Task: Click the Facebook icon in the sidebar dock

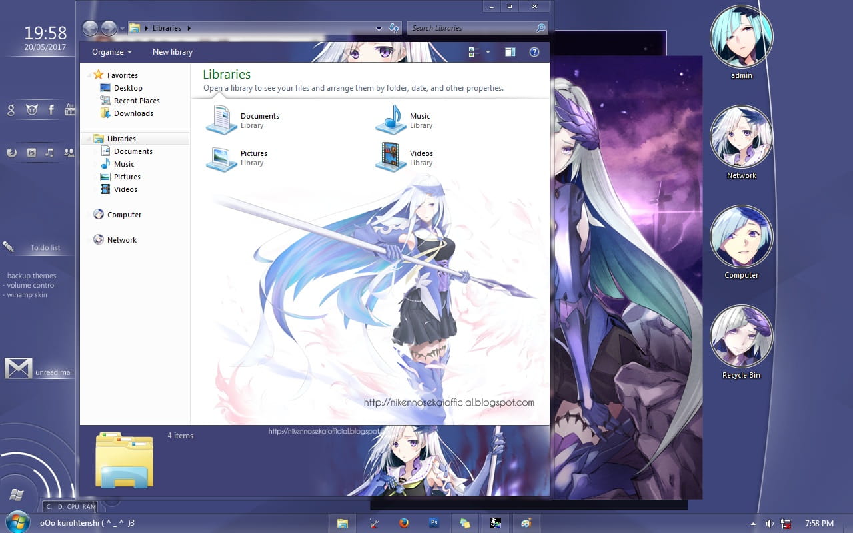Action: coord(51,110)
